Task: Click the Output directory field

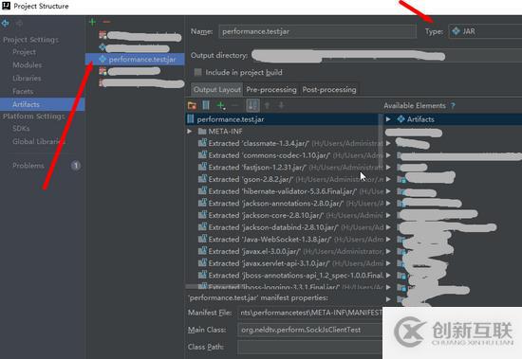Action: (386, 56)
